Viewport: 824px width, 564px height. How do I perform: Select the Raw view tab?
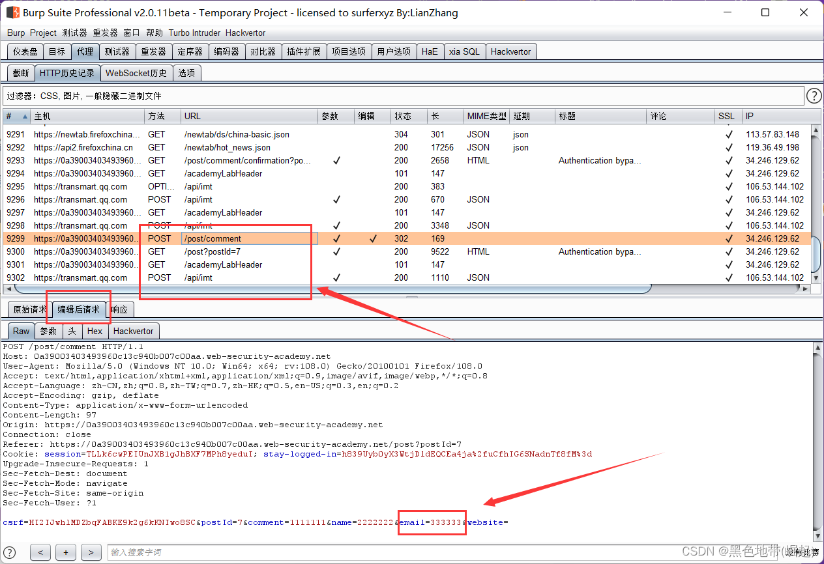pos(22,331)
